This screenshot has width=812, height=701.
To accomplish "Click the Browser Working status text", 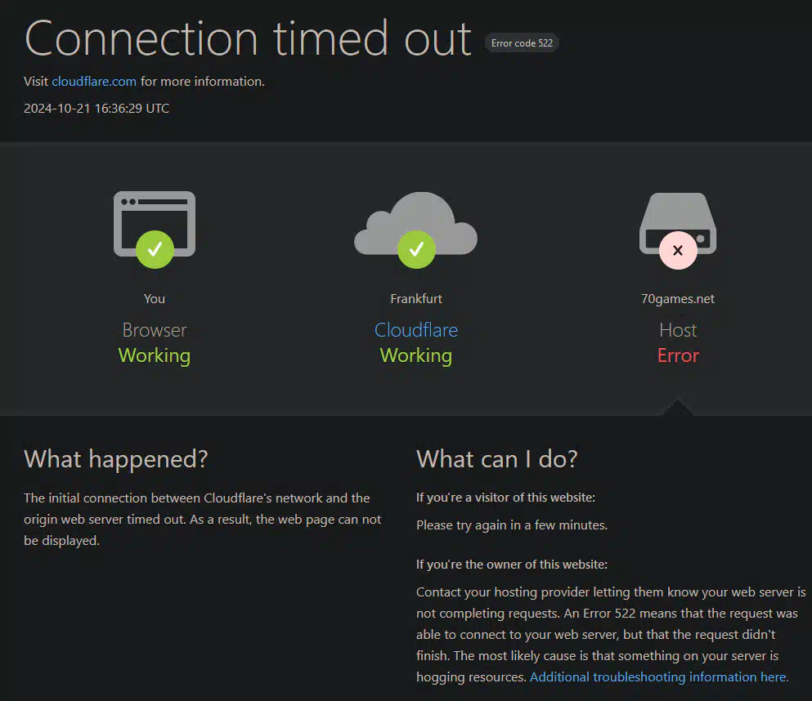I will point(155,343).
